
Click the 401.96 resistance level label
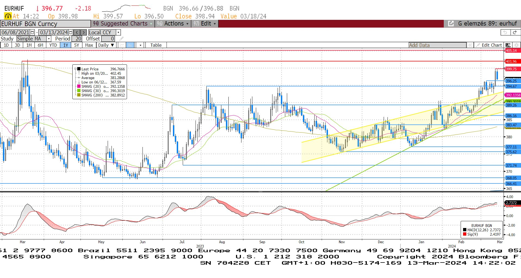[512, 61]
